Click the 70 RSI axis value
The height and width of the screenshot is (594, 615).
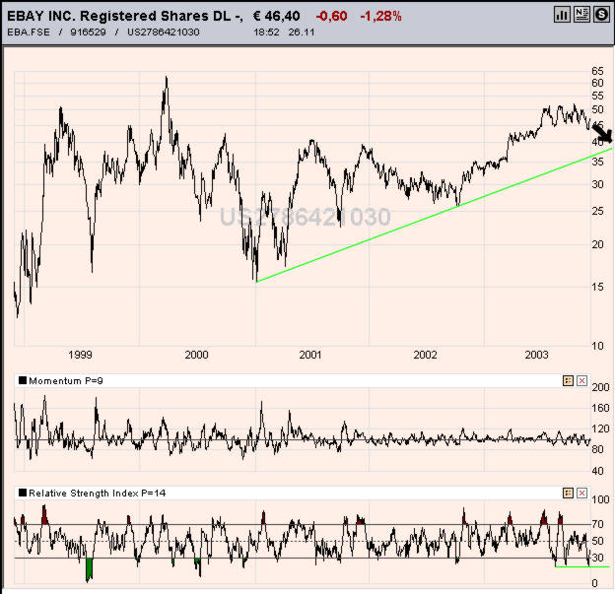(x=597, y=524)
